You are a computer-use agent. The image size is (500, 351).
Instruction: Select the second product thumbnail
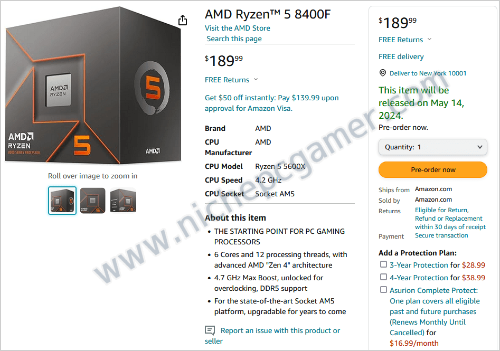pyautogui.click(x=92, y=201)
